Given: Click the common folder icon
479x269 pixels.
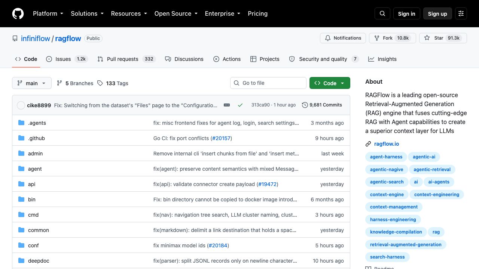Looking at the screenshot, I should pyautogui.click(x=21, y=230).
